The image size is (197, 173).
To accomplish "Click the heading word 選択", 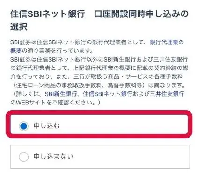I will pyautogui.click(x=19, y=27).
